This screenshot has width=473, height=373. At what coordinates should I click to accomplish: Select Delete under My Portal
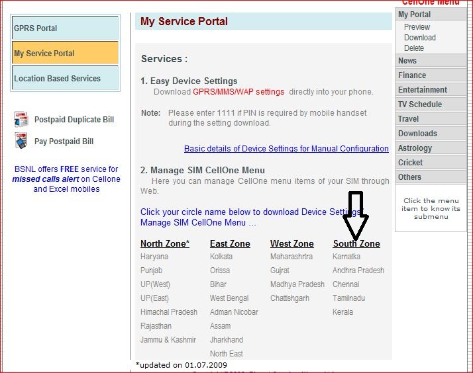click(414, 48)
